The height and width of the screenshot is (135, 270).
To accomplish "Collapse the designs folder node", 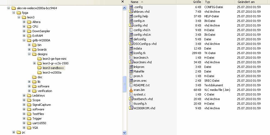I will 29,54.
